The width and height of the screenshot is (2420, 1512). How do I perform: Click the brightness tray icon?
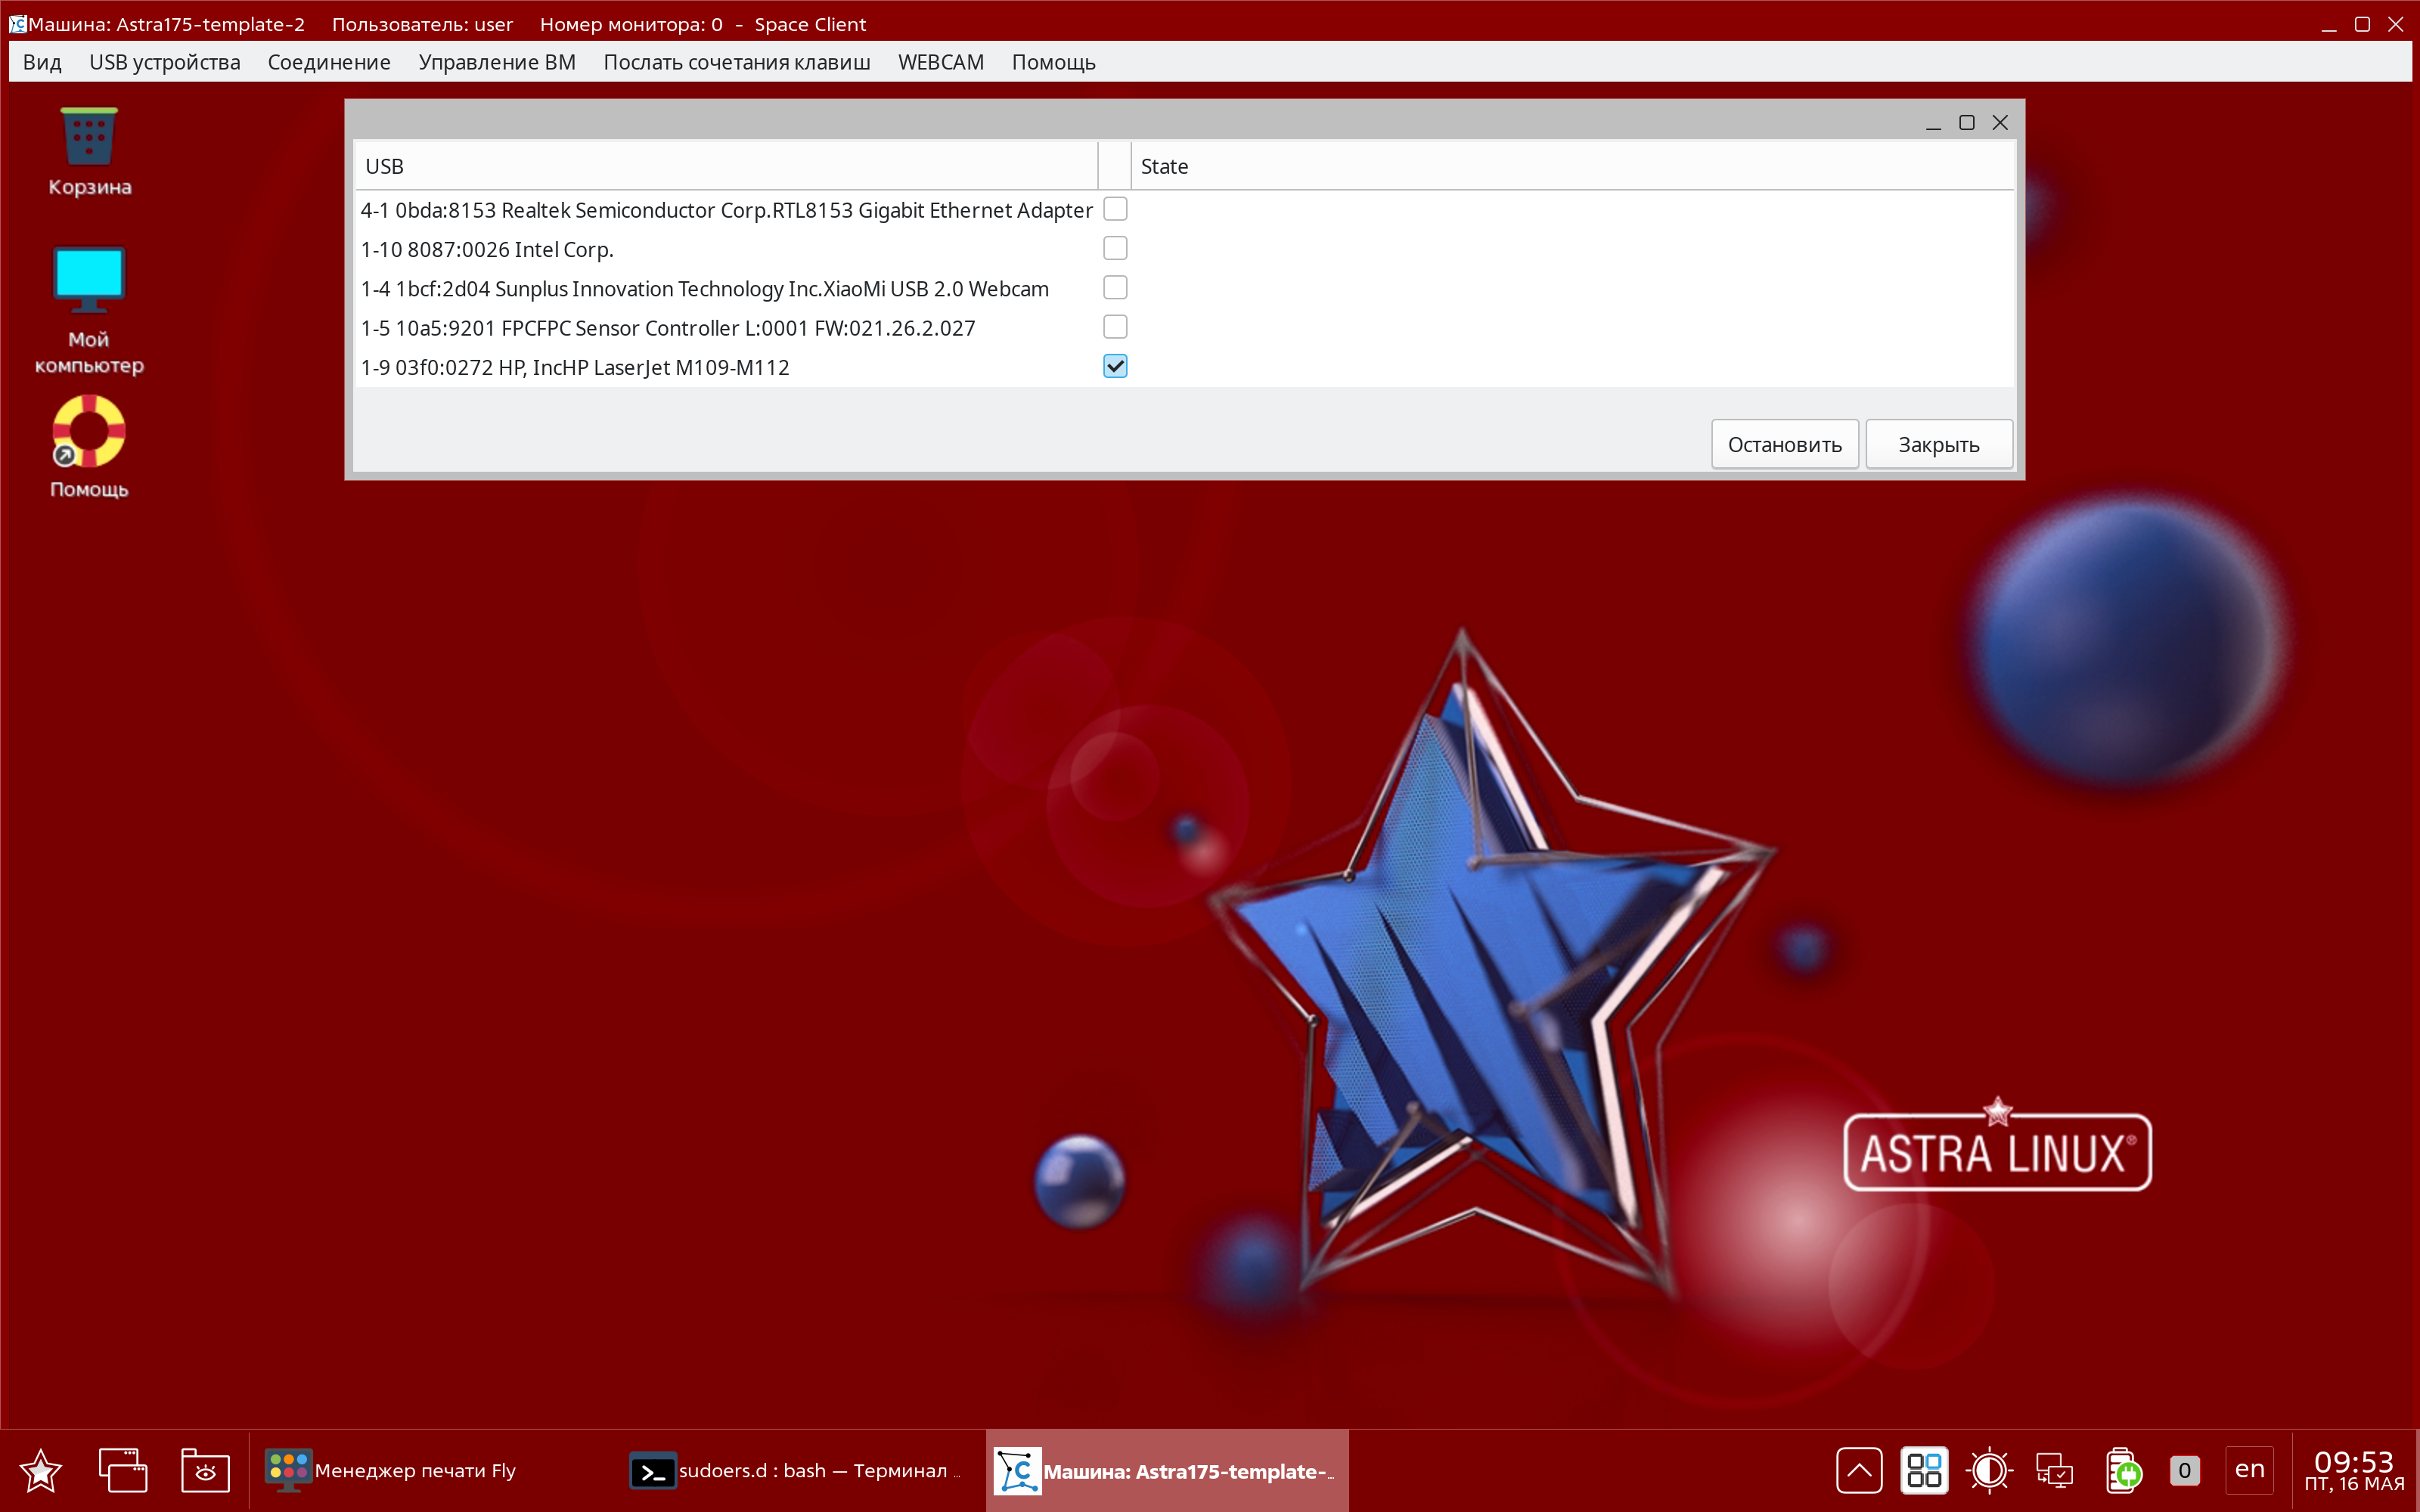tap(1989, 1470)
